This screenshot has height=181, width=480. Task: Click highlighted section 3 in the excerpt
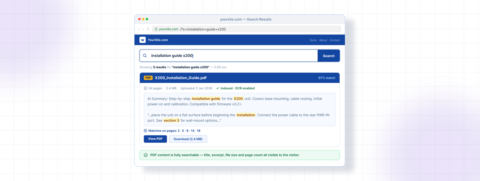(171, 120)
